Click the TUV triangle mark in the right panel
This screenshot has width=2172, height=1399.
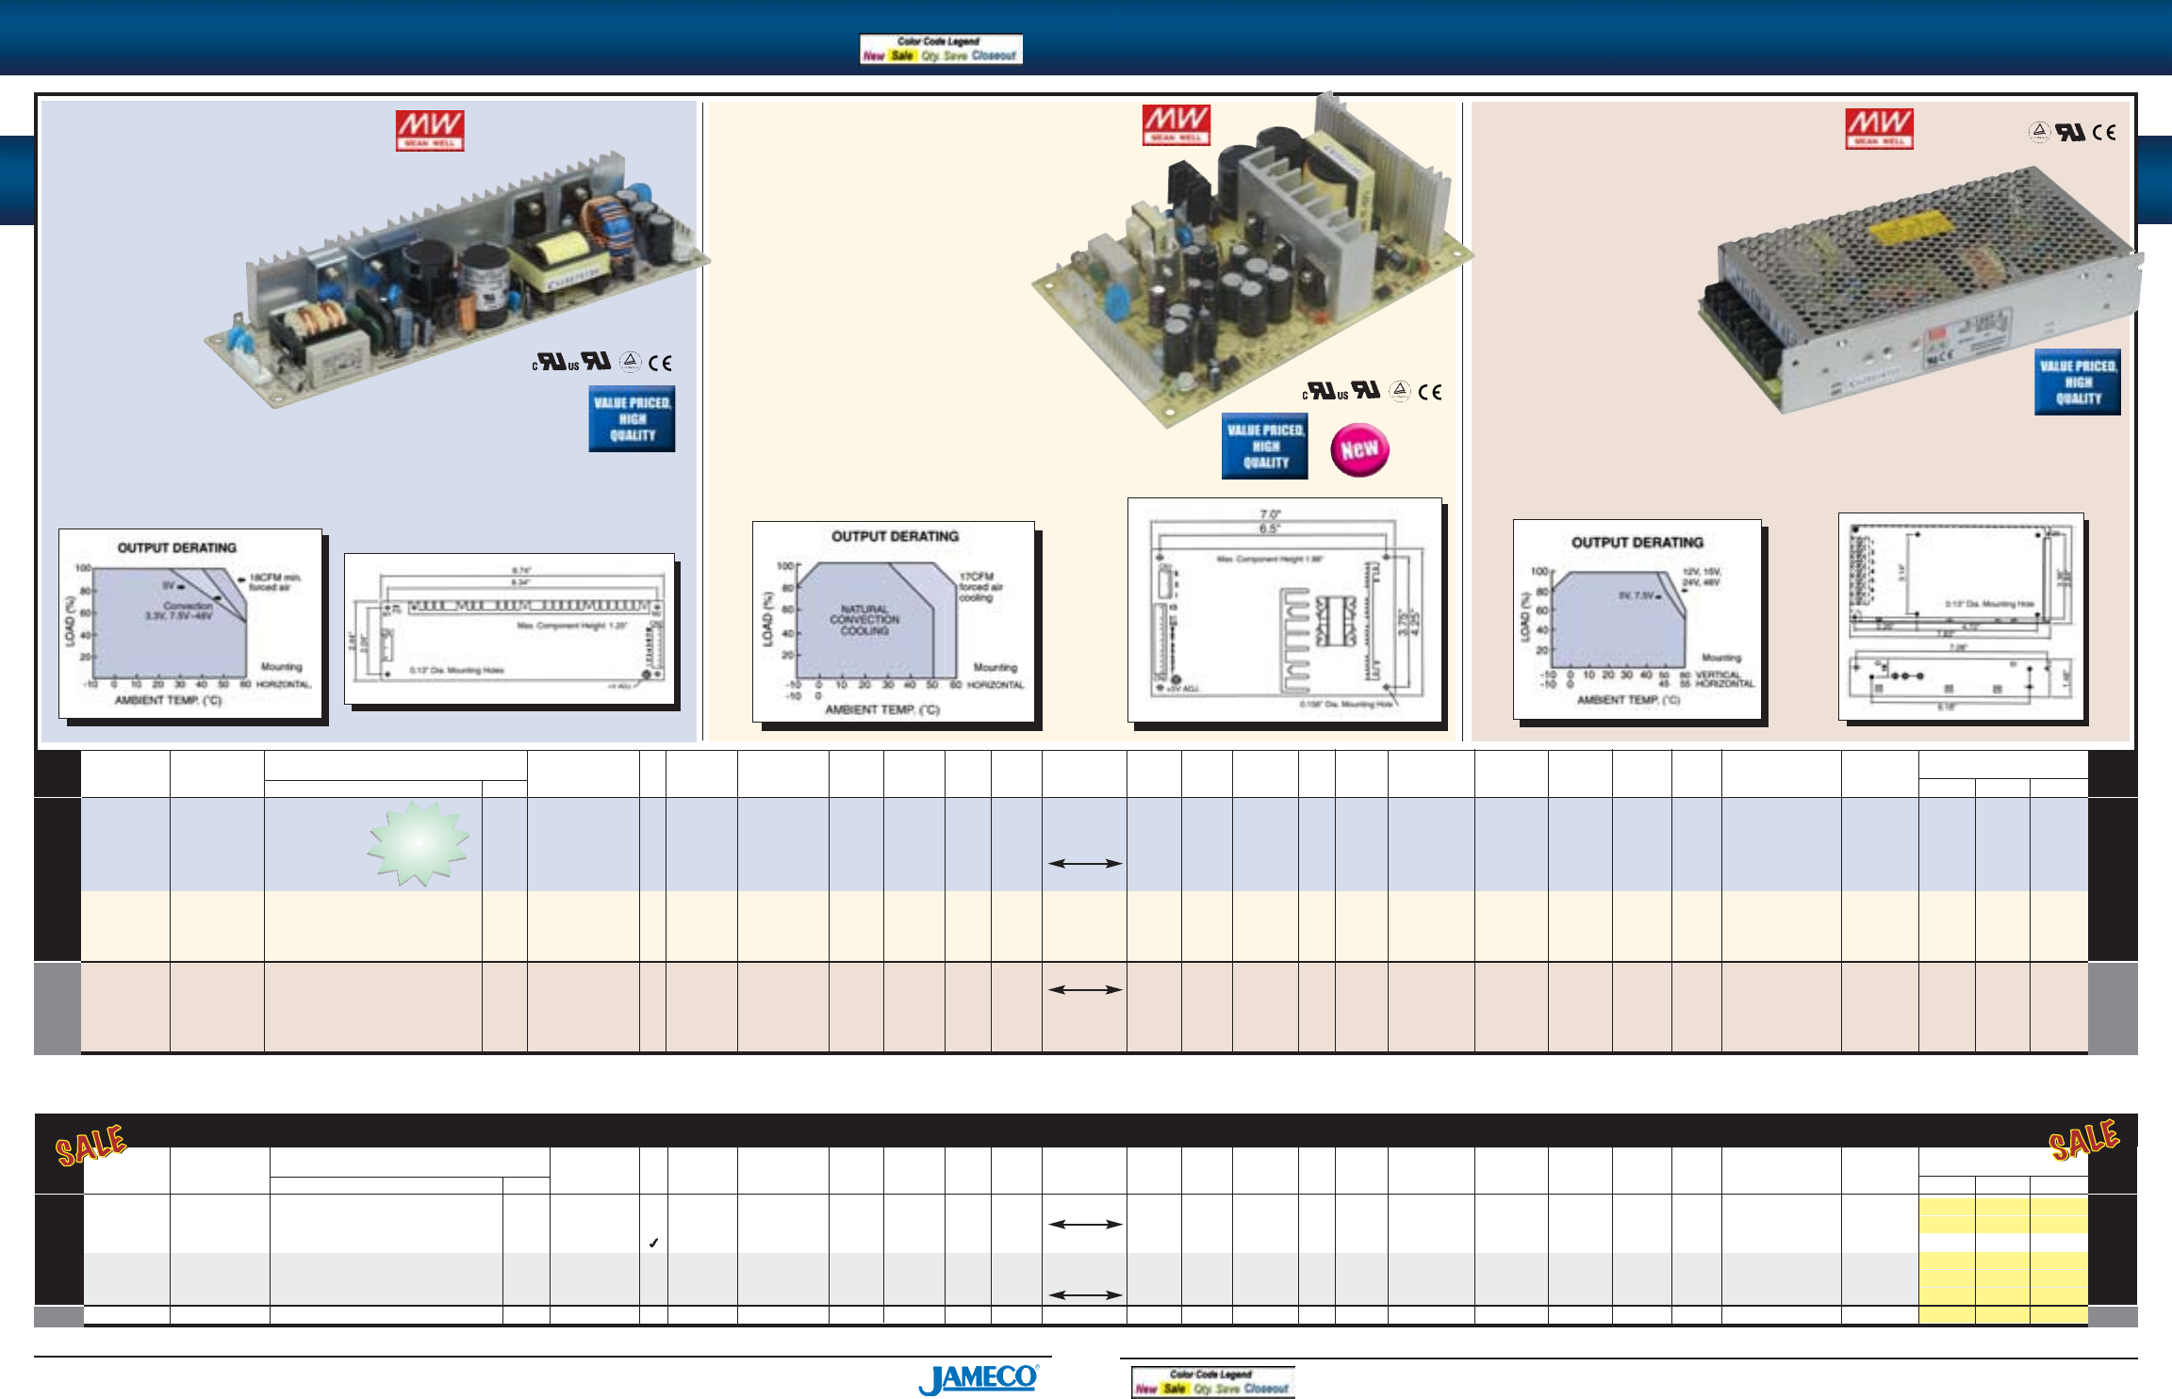coord(2039,132)
